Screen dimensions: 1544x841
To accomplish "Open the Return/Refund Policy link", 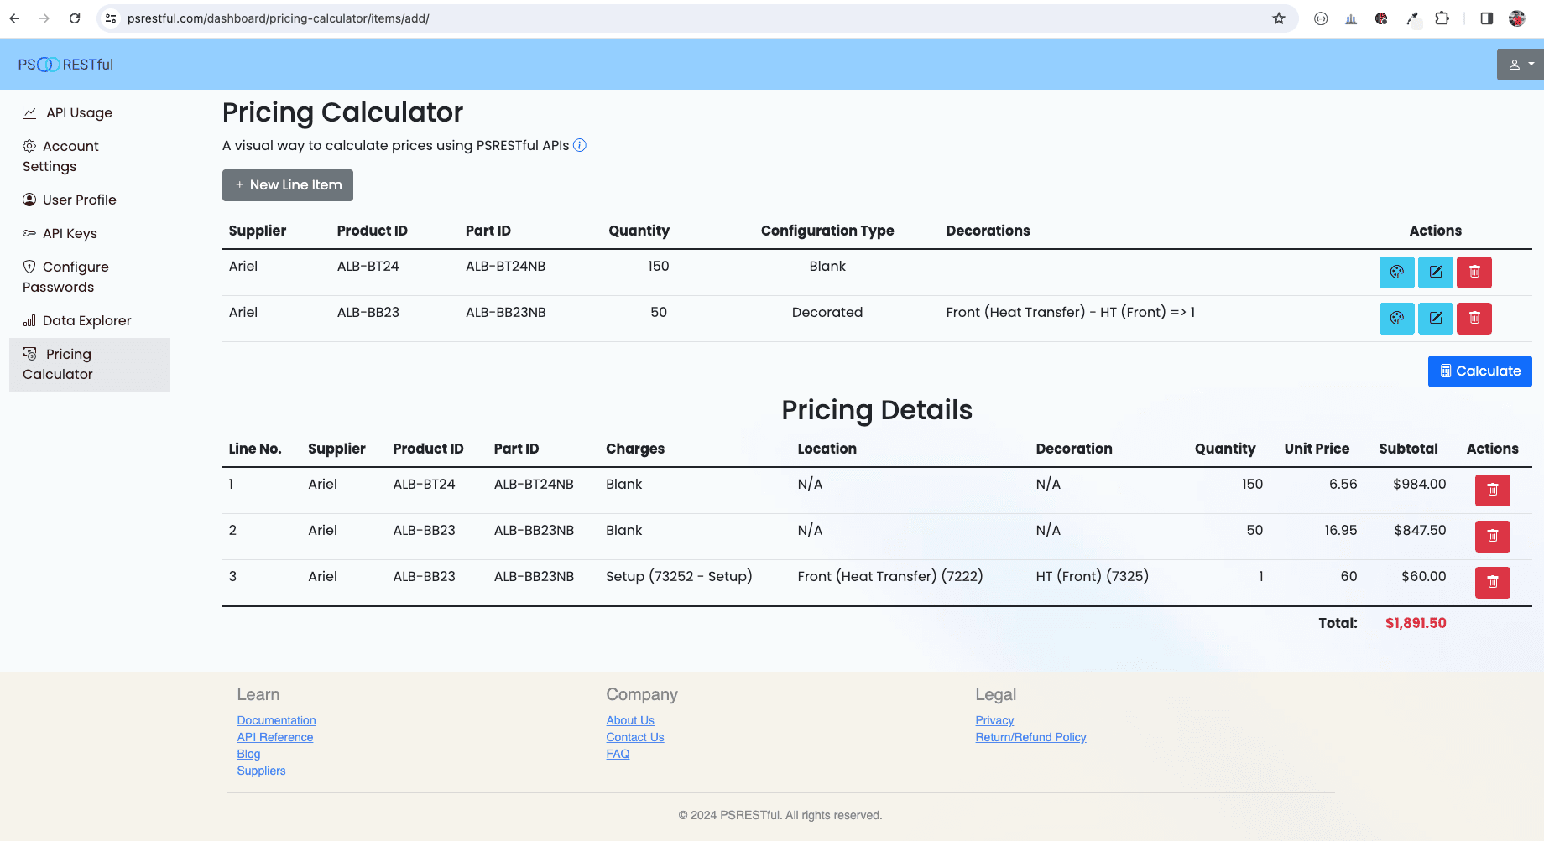I will tap(1030, 737).
